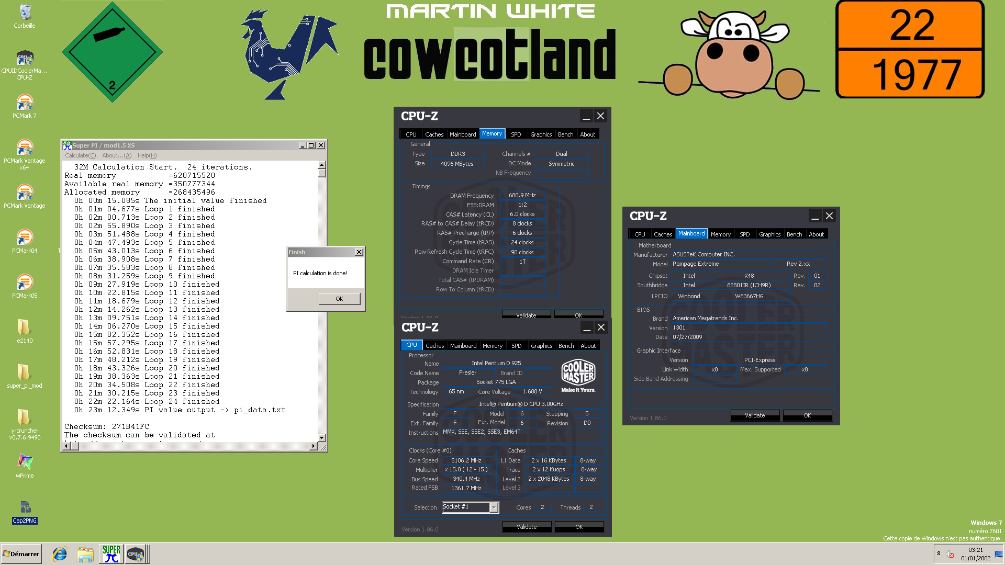The image size is (1005, 565).
Task: Open Help menu in Super PI
Action: click(x=147, y=155)
